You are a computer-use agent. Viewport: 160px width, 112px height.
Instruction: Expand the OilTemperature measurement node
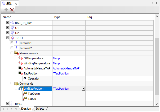pos(16,58)
